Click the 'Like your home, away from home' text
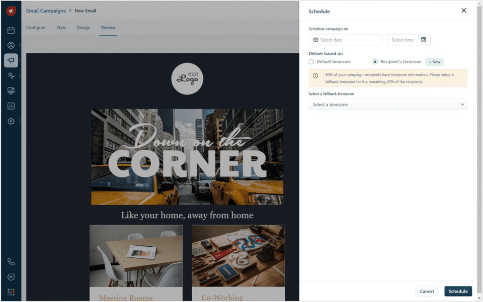Image resolution: width=483 pixels, height=302 pixels. (187, 215)
